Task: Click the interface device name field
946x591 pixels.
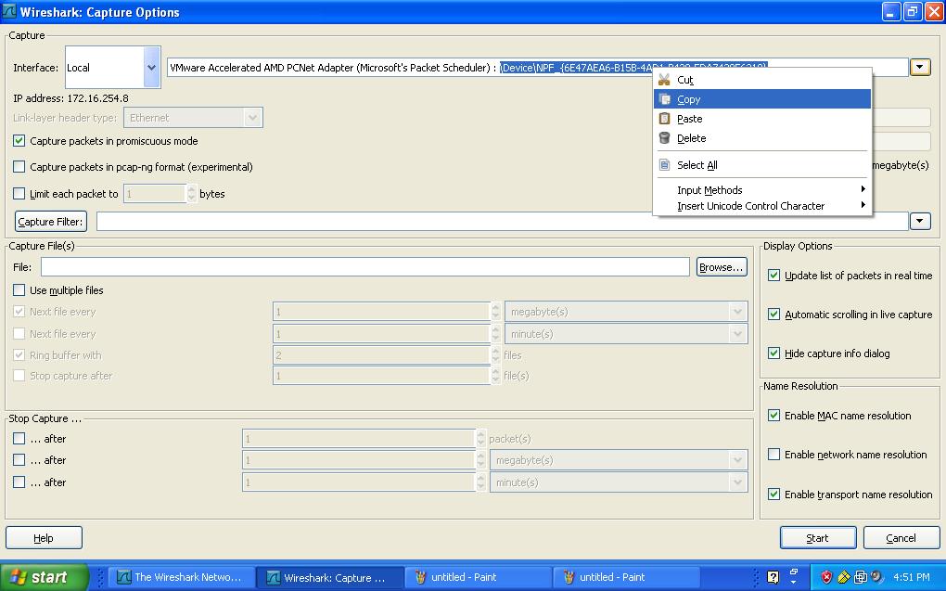Action: click(410, 68)
